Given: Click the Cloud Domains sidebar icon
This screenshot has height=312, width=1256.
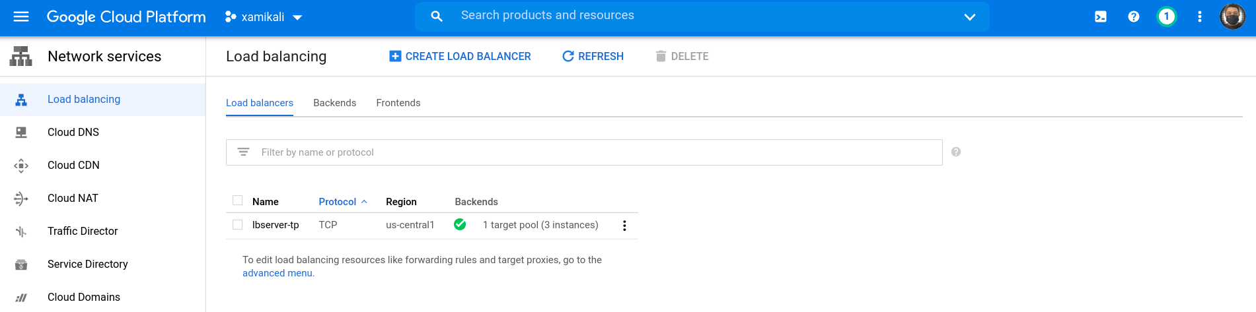Looking at the screenshot, I should tap(21, 297).
